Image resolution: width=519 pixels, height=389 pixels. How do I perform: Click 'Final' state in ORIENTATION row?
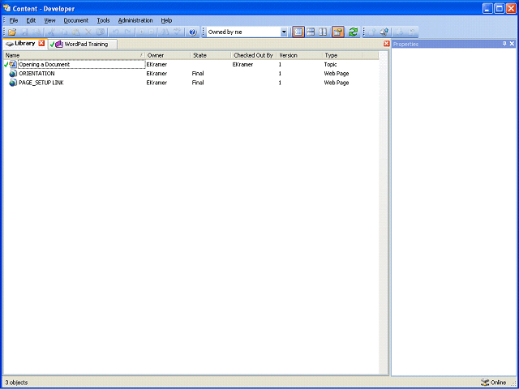click(198, 74)
